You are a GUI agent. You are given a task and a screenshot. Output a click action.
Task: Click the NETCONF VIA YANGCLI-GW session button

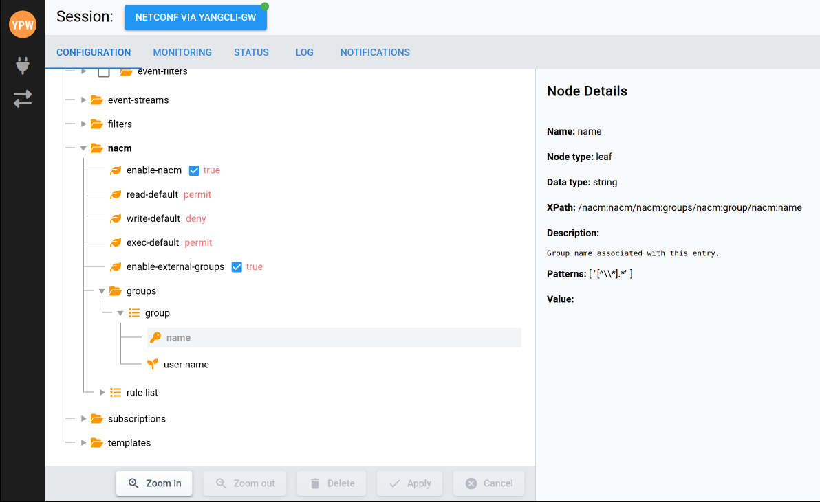click(x=195, y=18)
